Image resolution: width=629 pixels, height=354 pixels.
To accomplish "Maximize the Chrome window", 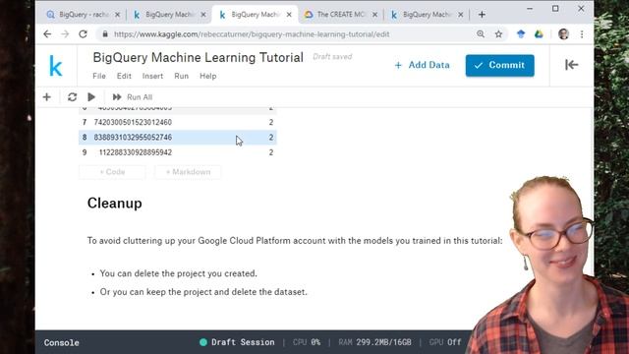I will click(x=555, y=9).
